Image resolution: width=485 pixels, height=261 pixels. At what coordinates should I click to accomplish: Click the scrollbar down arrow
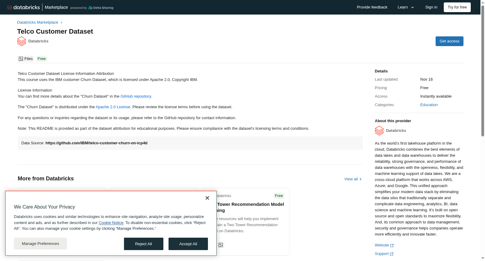click(483, 258)
